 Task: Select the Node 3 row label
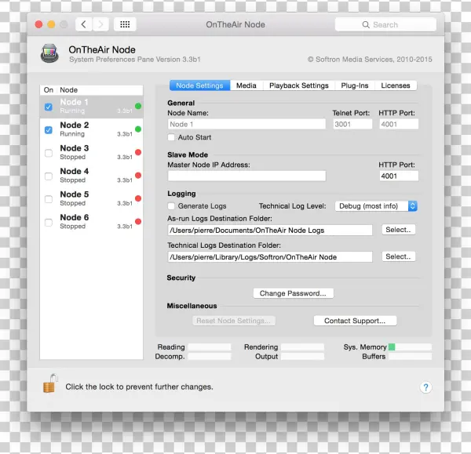click(x=75, y=148)
